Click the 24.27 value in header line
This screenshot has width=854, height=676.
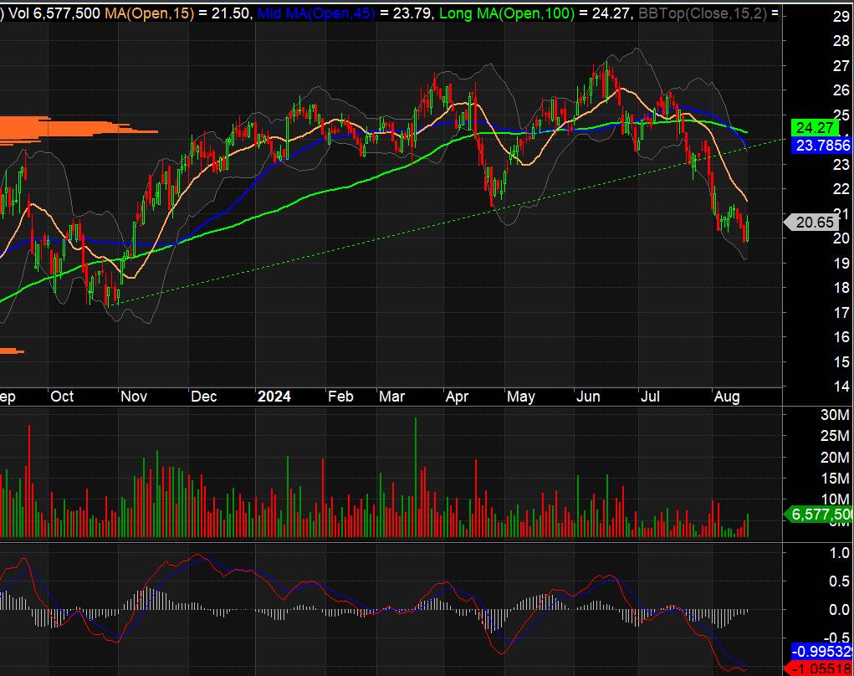click(611, 13)
